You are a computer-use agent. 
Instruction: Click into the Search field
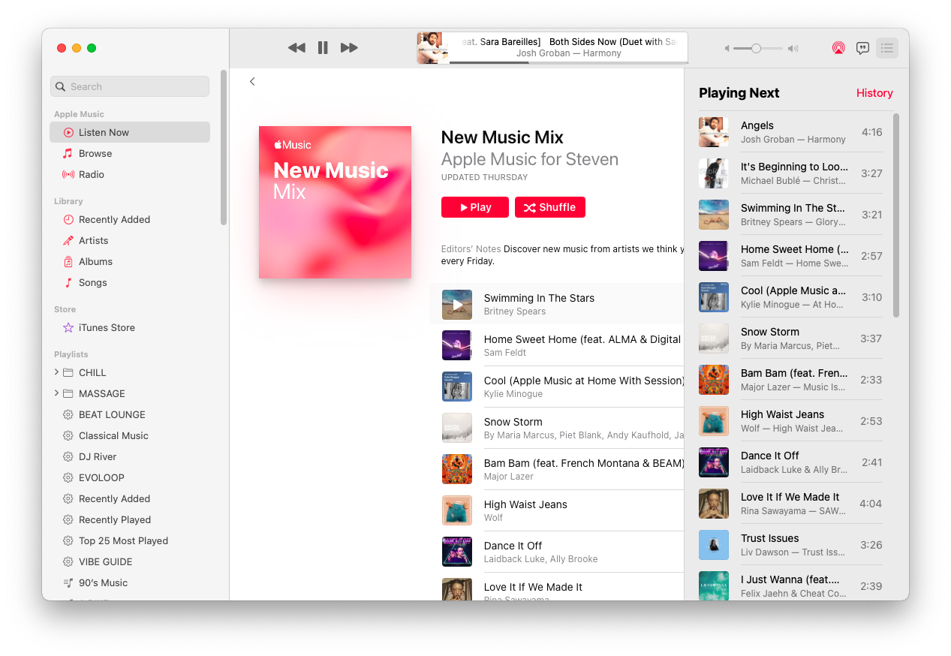[x=130, y=86]
